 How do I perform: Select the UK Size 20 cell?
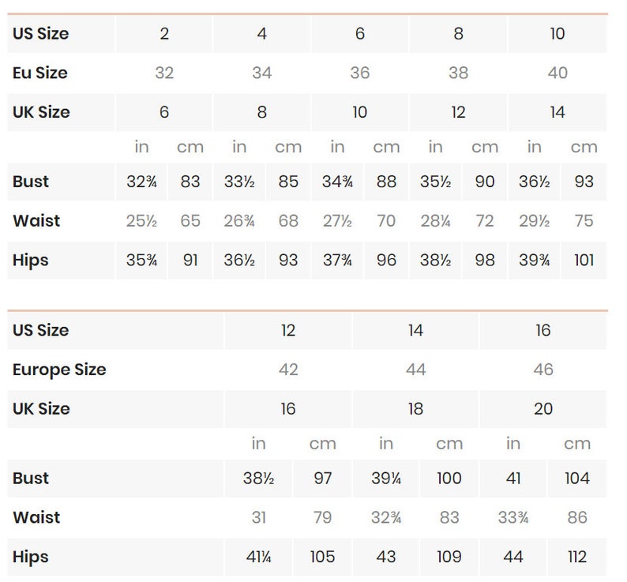(543, 409)
